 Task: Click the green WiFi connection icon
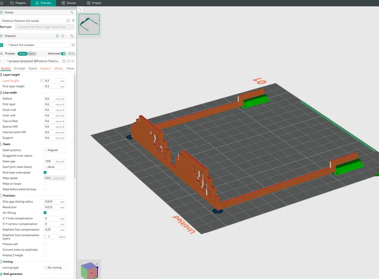tap(73, 21)
